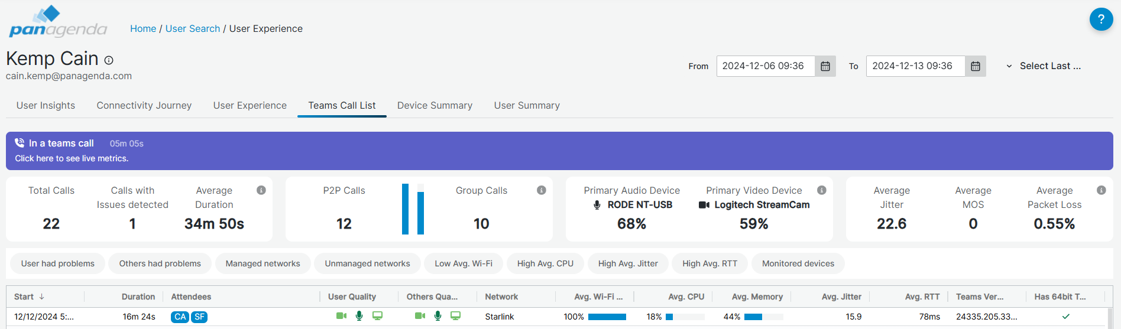Toggle the "Unmanaged networks" filter chip
This screenshot has height=329, width=1121.
[x=367, y=263]
